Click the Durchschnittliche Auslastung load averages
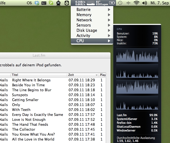 [x=136, y=139]
